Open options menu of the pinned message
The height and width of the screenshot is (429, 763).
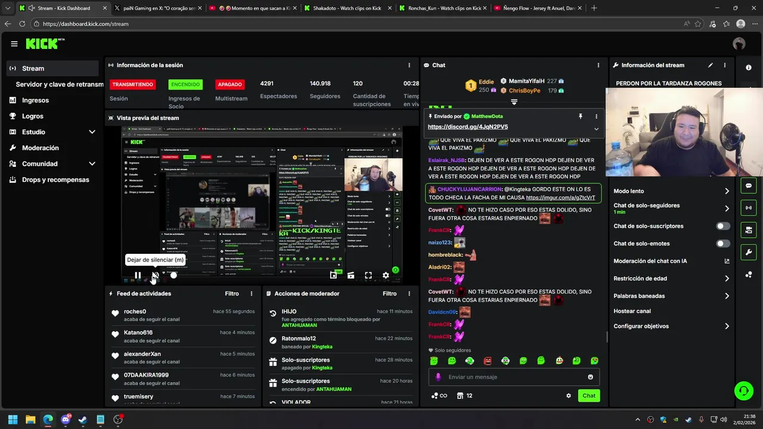click(x=596, y=116)
